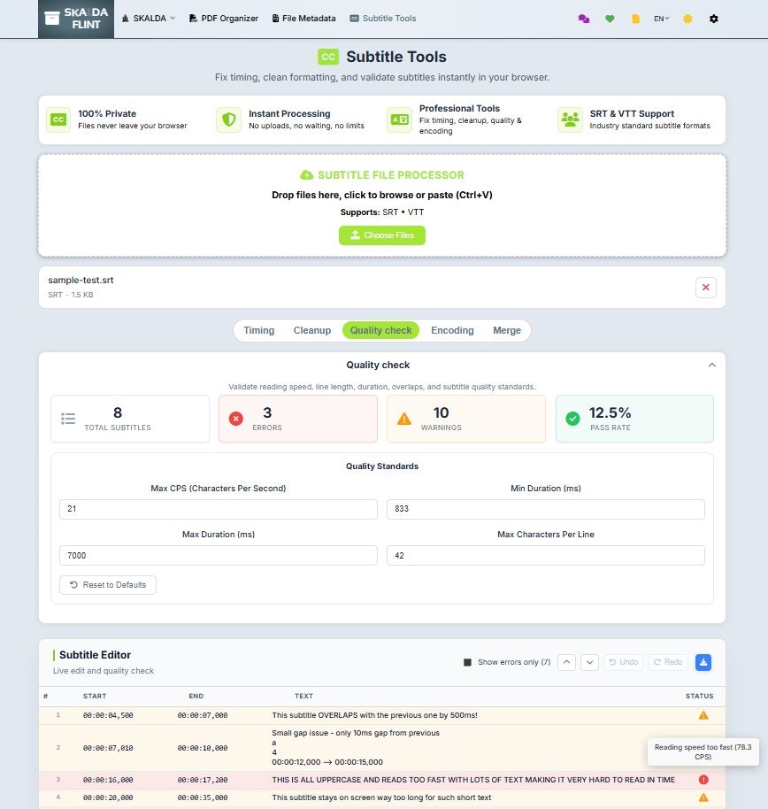This screenshot has height=809, width=768.
Task: Click the green heart icon in navbar
Action: (610, 18)
